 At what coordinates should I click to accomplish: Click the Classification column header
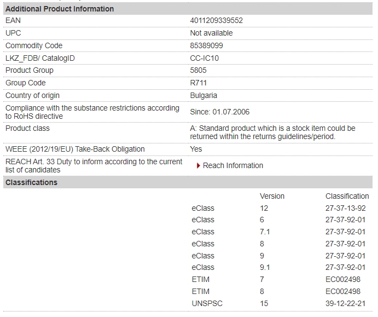(x=347, y=196)
